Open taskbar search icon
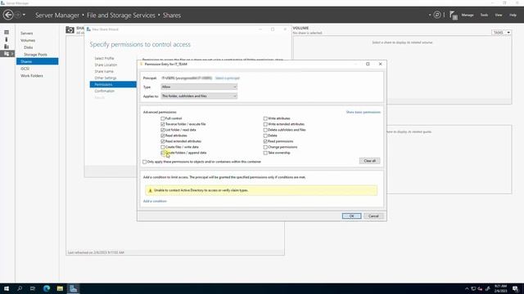524x294 pixels. pyautogui.click(x=20, y=288)
